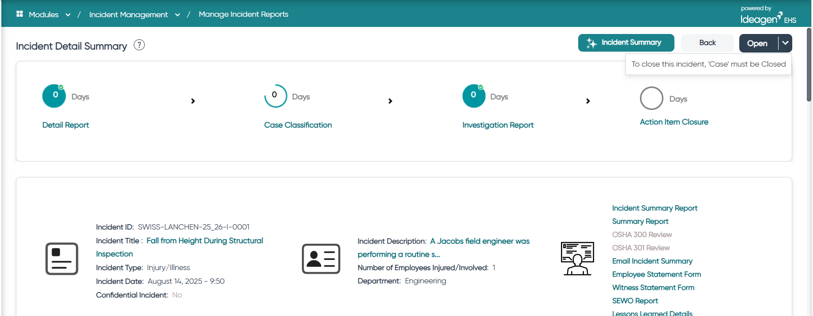The height and width of the screenshot is (316, 813).
Task: Open the Action Item Closure link
Action: coord(674,122)
